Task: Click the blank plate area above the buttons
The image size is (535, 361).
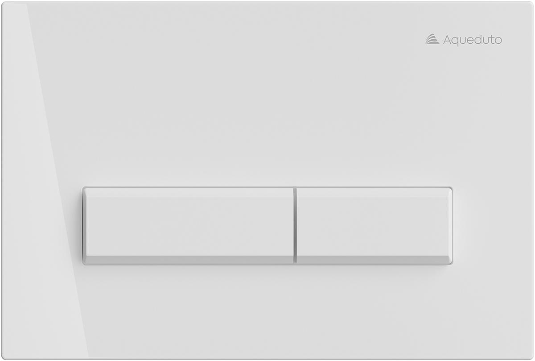Action: pyautogui.click(x=267, y=116)
